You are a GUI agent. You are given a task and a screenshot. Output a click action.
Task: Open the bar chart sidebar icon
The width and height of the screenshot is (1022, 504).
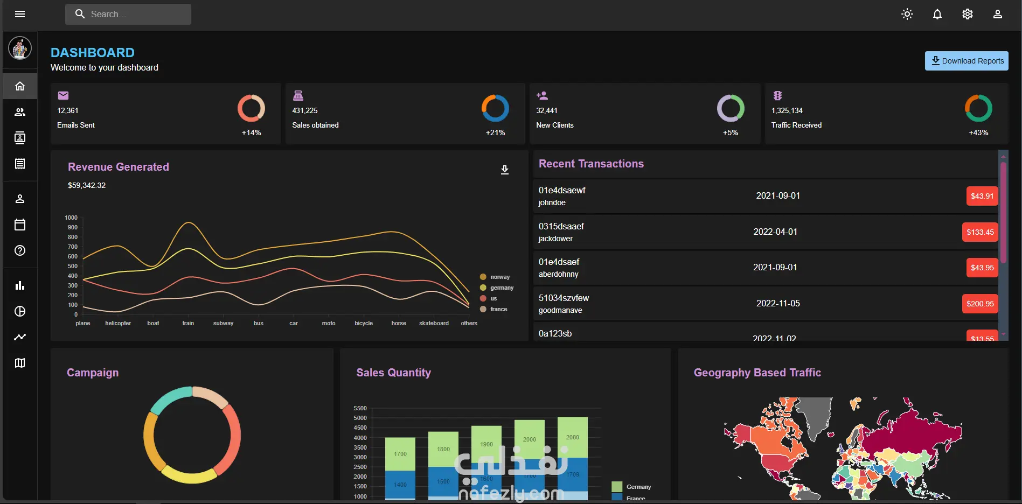click(x=20, y=285)
